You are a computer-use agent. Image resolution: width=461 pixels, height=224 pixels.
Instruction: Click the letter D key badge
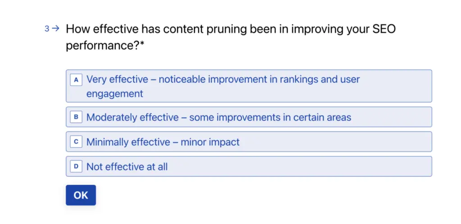coord(76,167)
